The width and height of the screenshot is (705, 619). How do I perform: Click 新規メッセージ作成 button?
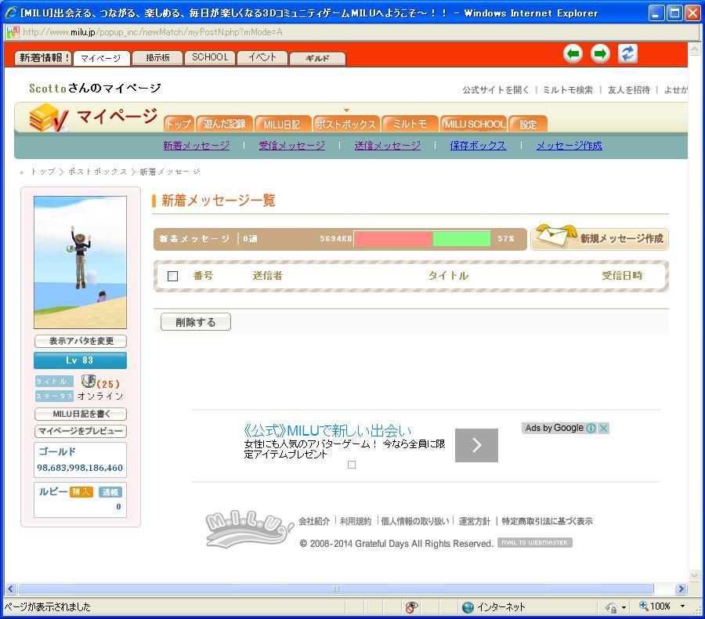(x=600, y=238)
